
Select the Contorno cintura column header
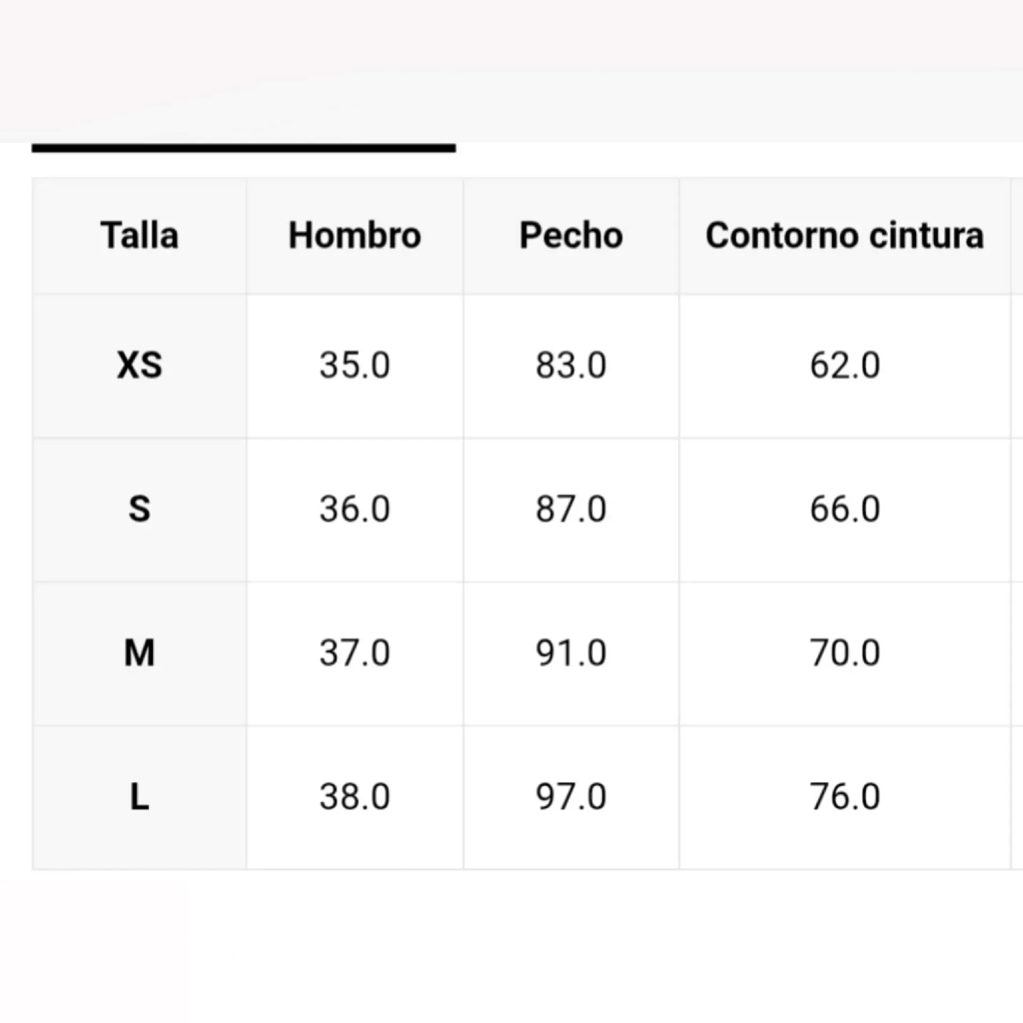844,236
